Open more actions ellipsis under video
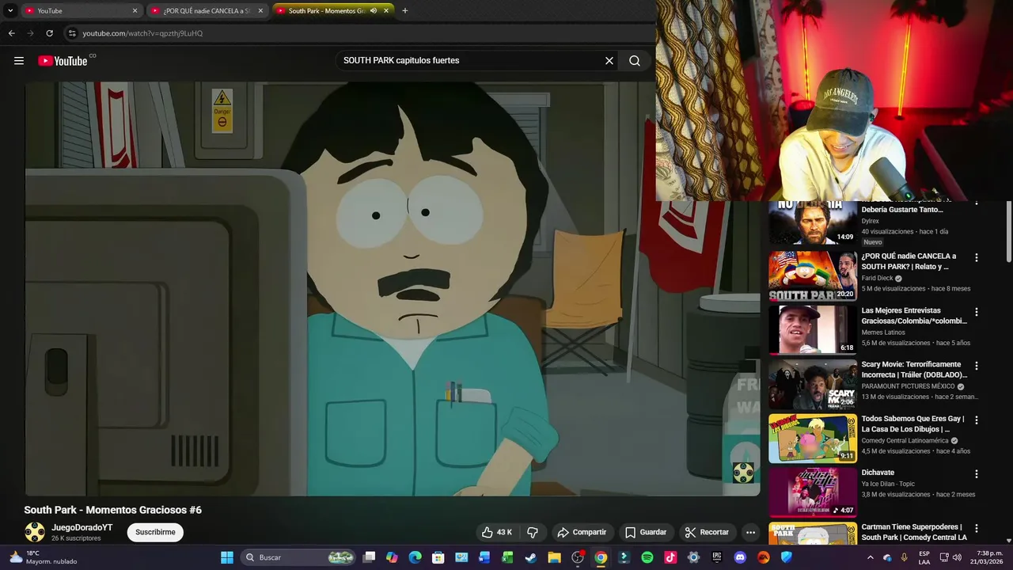Screen dimensions: 1013x570 tap(750, 532)
